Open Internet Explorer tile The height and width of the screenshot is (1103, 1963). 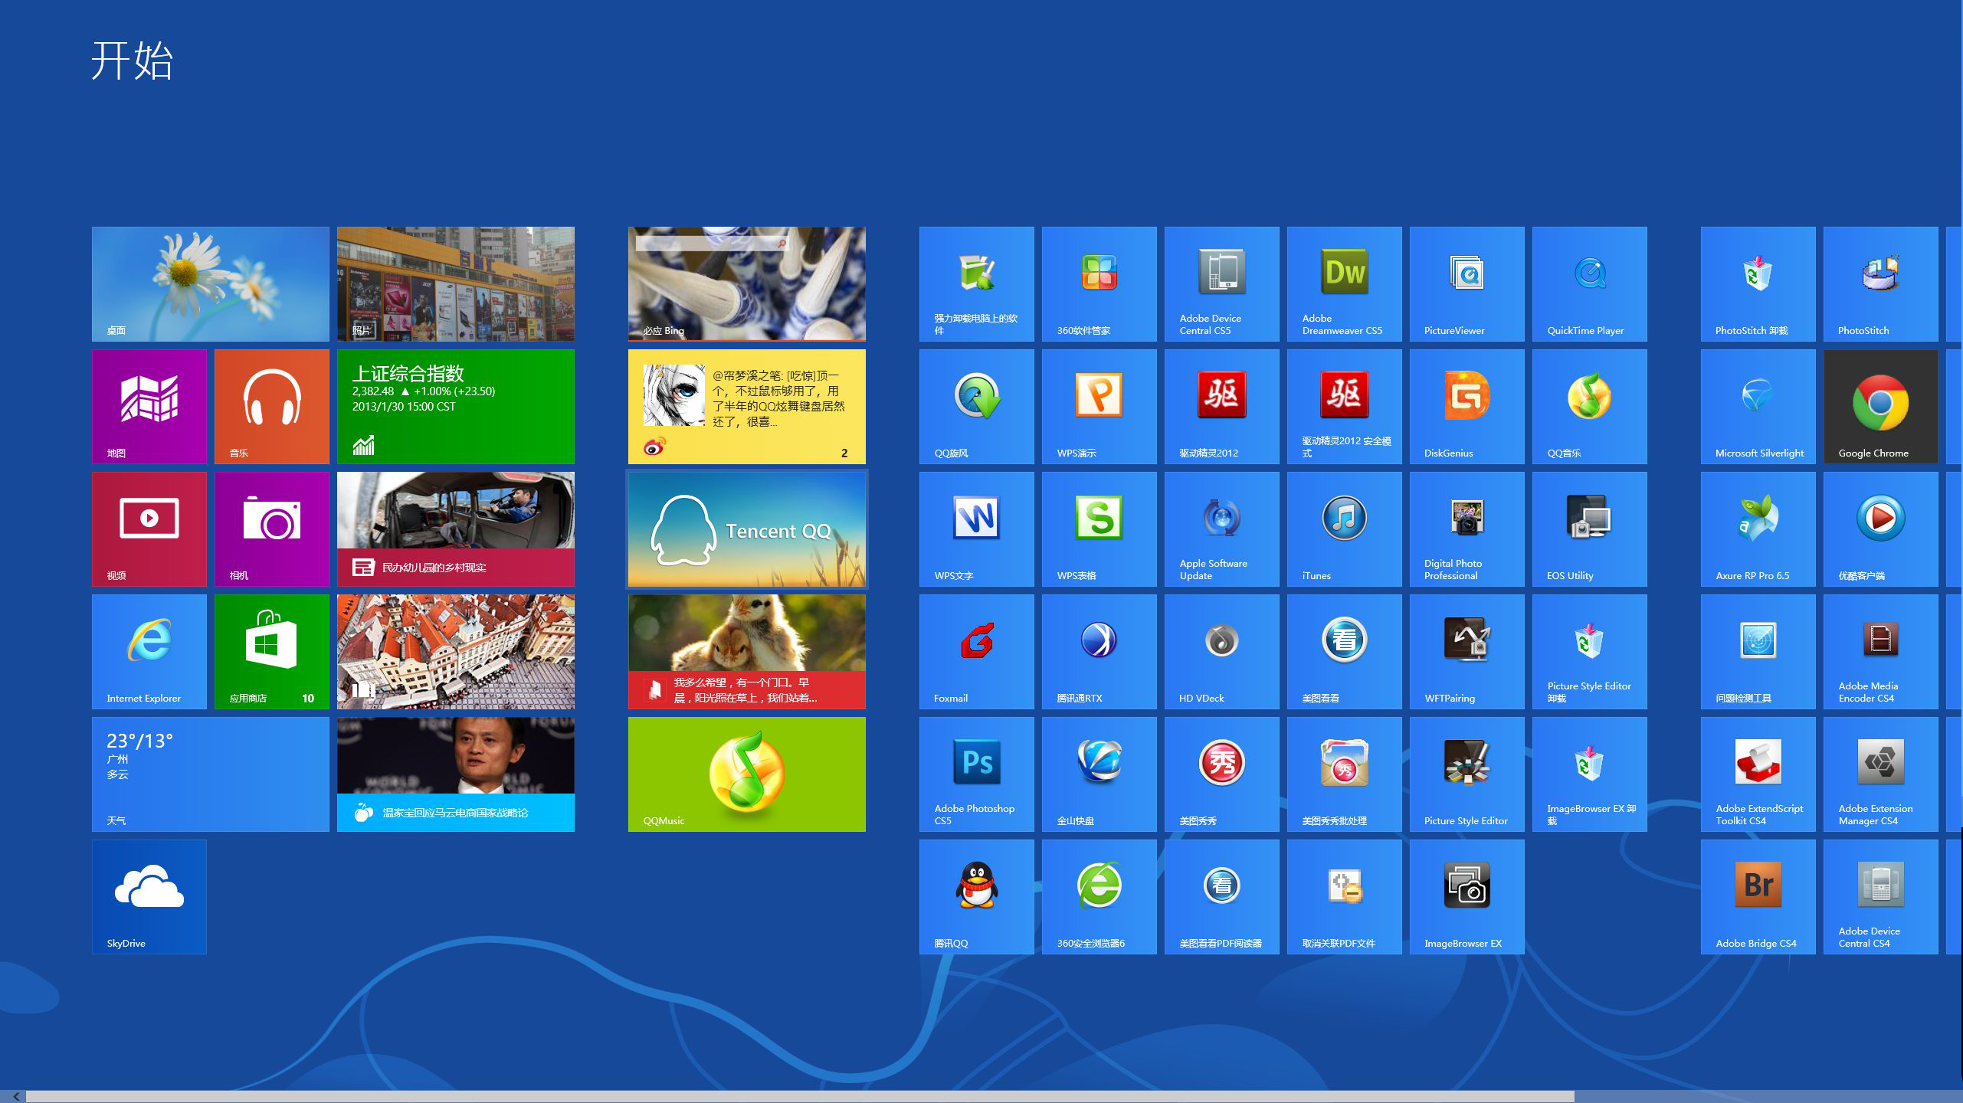149,651
